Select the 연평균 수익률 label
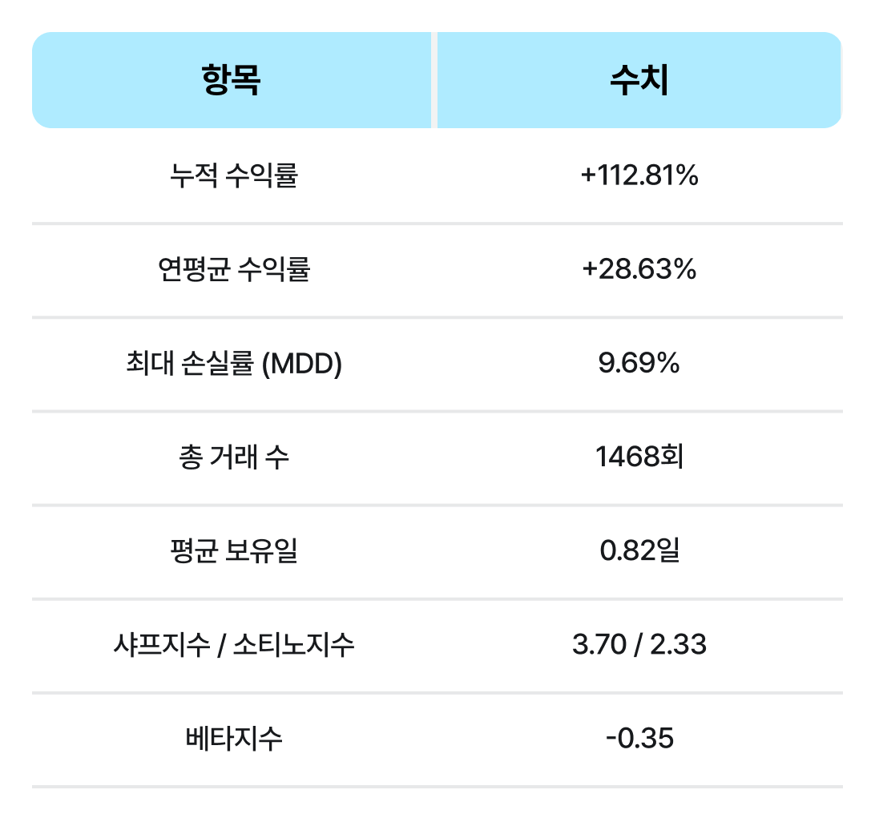The image size is (875, 818). pyautogui.click(x=234, y=269)
